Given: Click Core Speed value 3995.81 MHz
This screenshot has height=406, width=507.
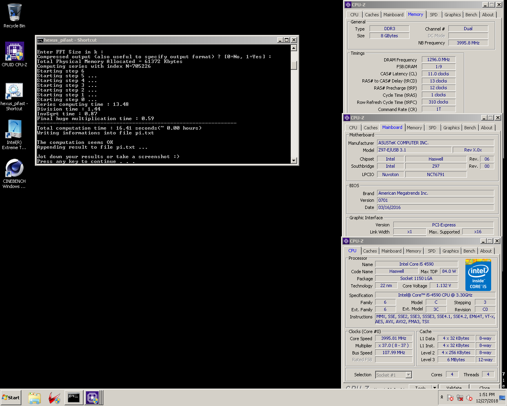Looking at the screenshot, I should [x=393, y=339].
